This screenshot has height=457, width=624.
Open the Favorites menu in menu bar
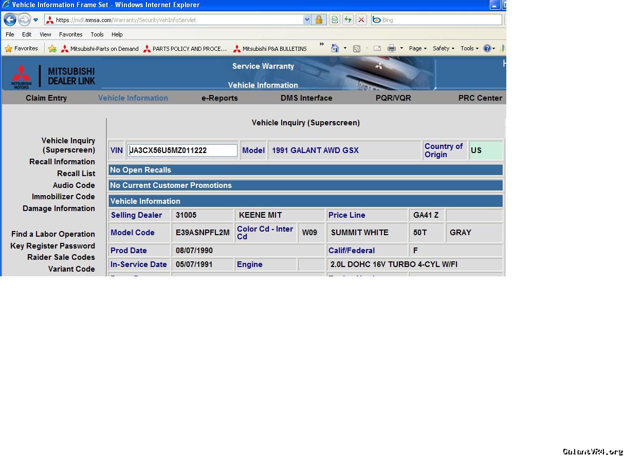coord(70,34)
